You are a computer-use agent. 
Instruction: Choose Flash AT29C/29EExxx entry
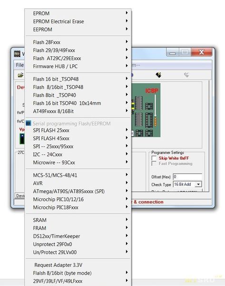(78, 58)
